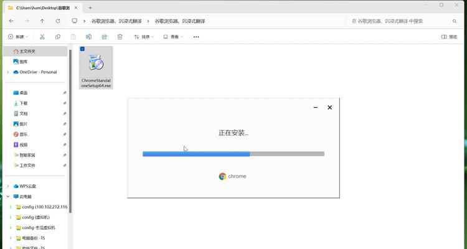The width and height of the screenshot is (467, 249).
Task: Open the See more ellipsis menu
Action: 196,37
